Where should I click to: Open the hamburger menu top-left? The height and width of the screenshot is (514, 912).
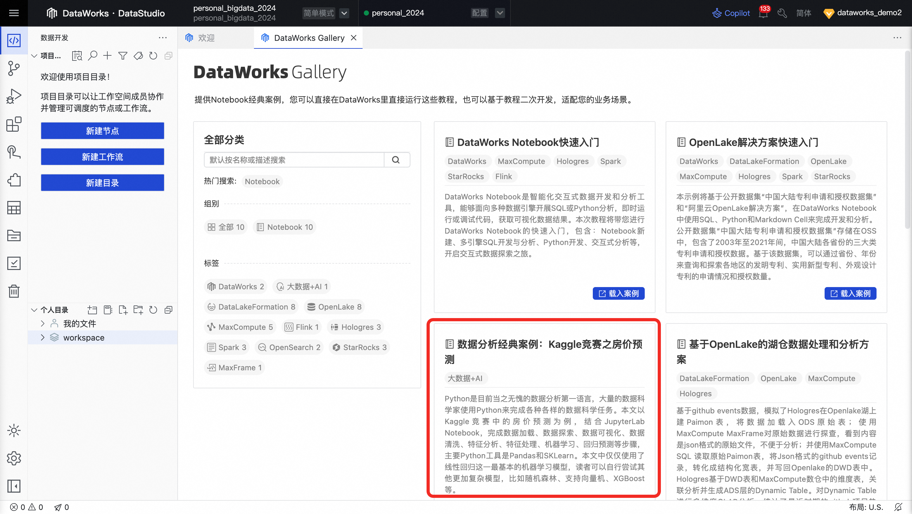pos(14,13)
